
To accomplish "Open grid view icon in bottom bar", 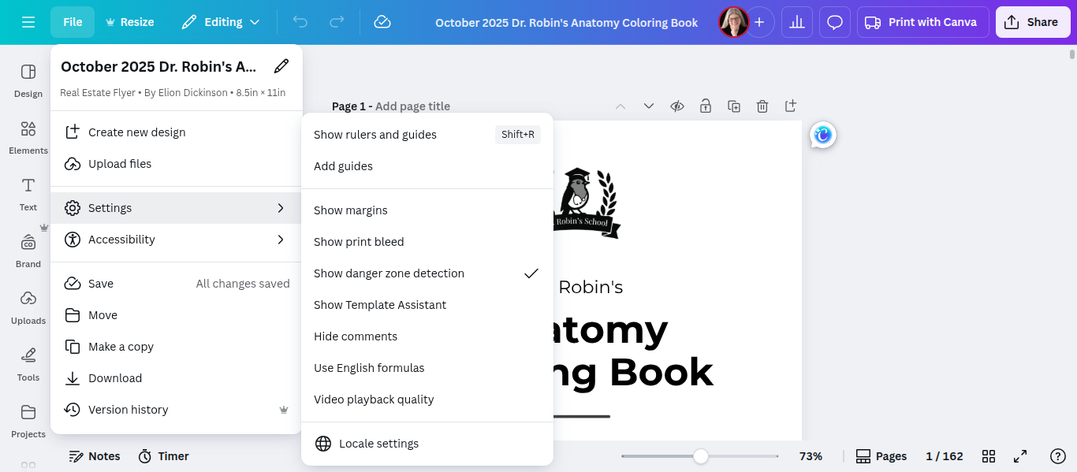I will 989,456.
